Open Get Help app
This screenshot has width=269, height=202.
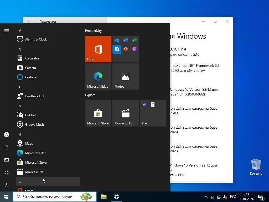point(48,115)
